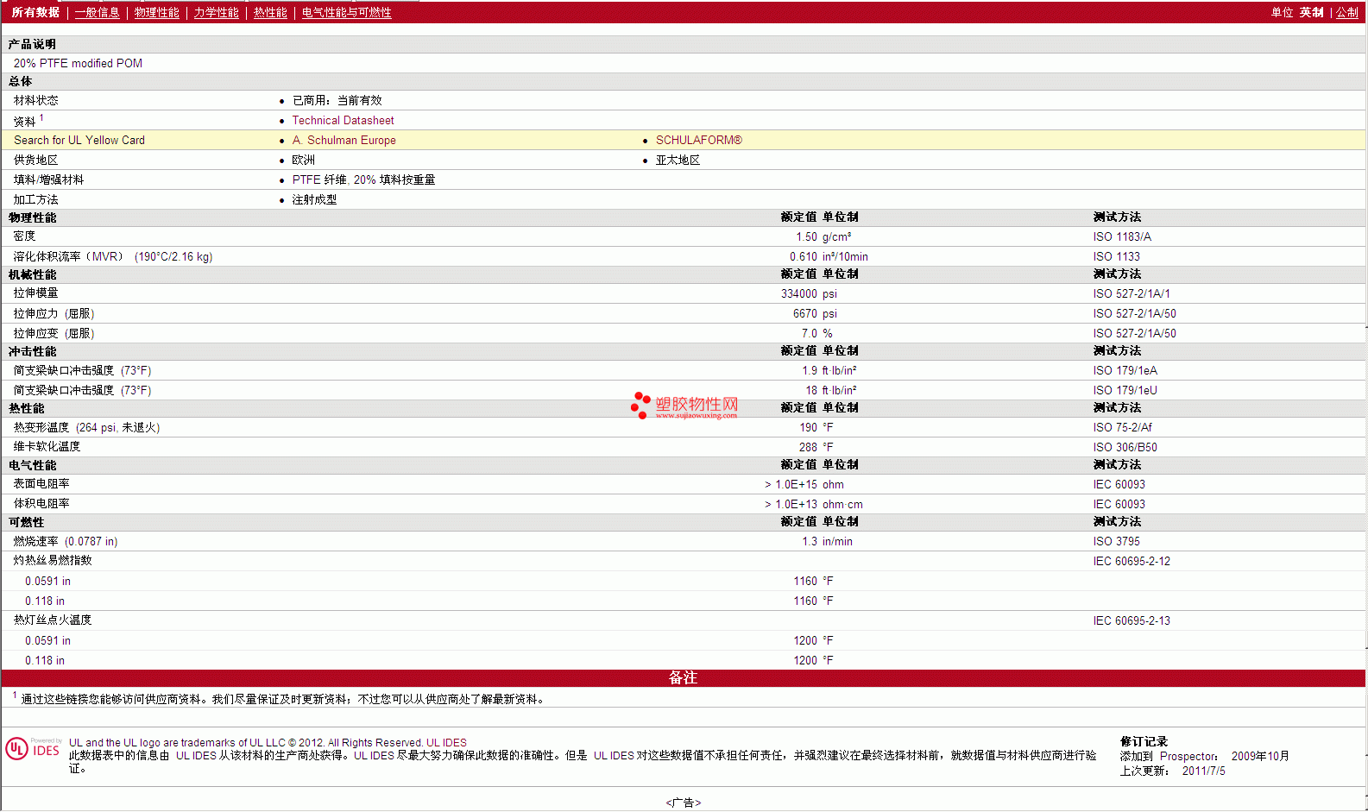Click the ISO 179/1eA test method

1125,371
